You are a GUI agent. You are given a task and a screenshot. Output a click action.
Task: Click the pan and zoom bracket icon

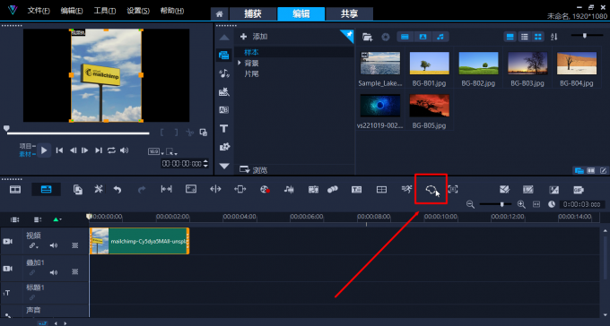pyautogui.click(x=453, y=189)
